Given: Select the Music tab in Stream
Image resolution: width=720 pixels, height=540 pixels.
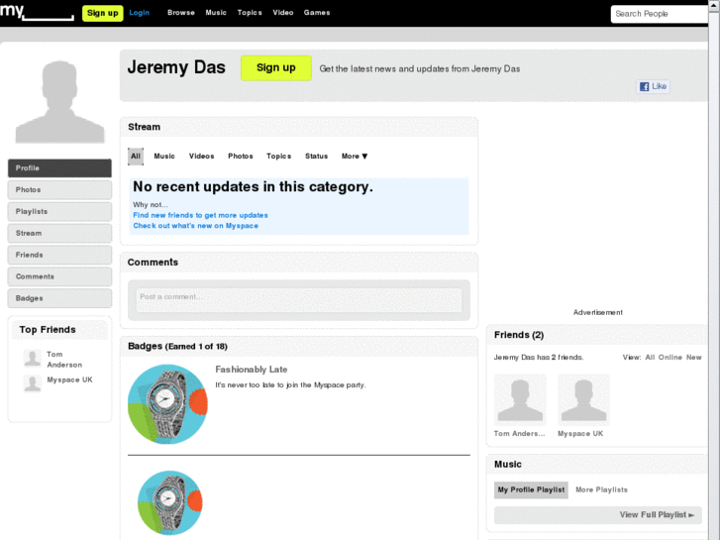Looking at the screenshot, I should coord(164,157).
